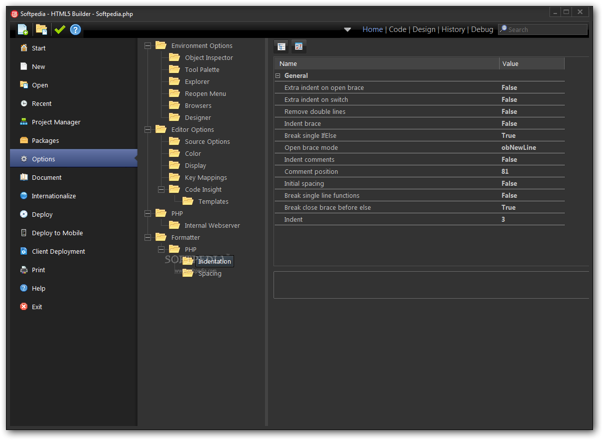
Task: Click the Start house icon in sidebar
Action: pos(23,48)
